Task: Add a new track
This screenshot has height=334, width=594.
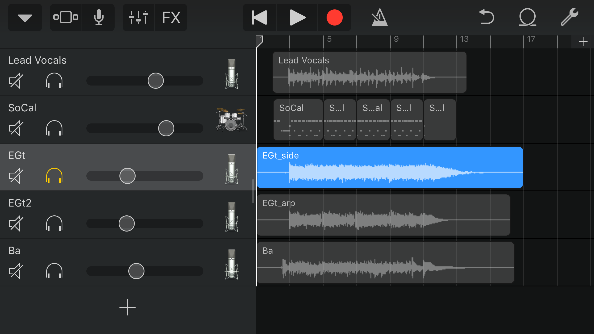Action: pyautogui.click(x=127, y=307)
